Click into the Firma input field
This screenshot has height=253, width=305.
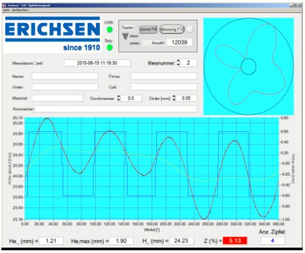[164, 76]
